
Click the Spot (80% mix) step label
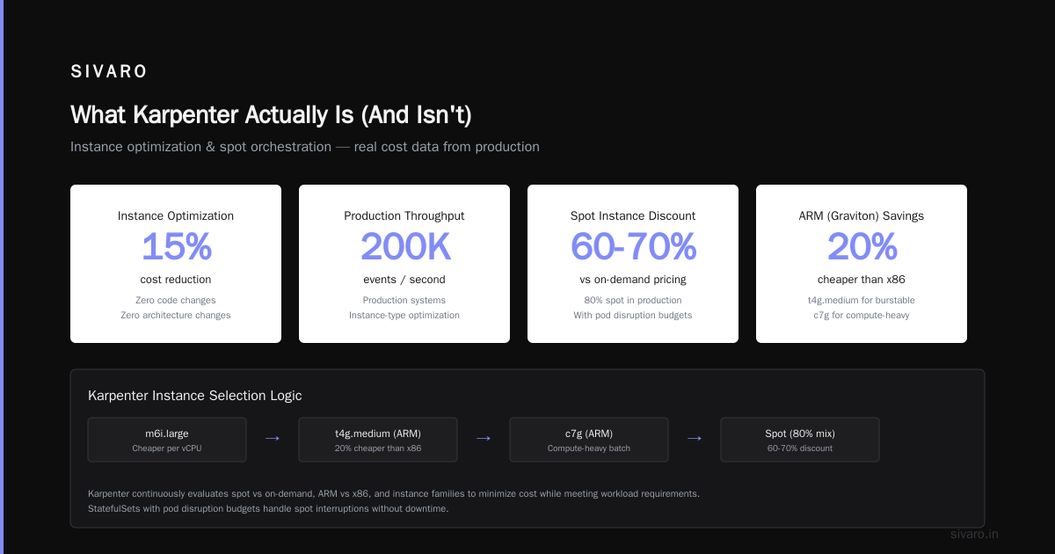[x=800, y=434]
